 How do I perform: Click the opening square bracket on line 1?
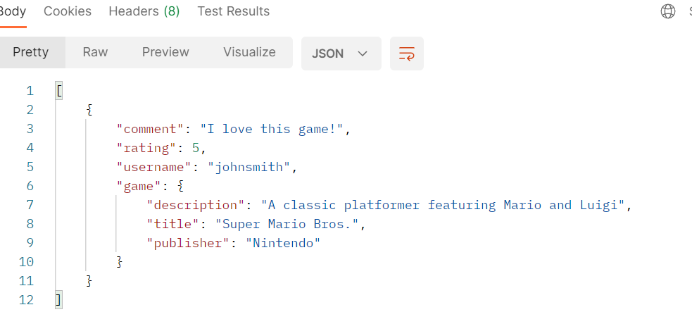[59, 91]
